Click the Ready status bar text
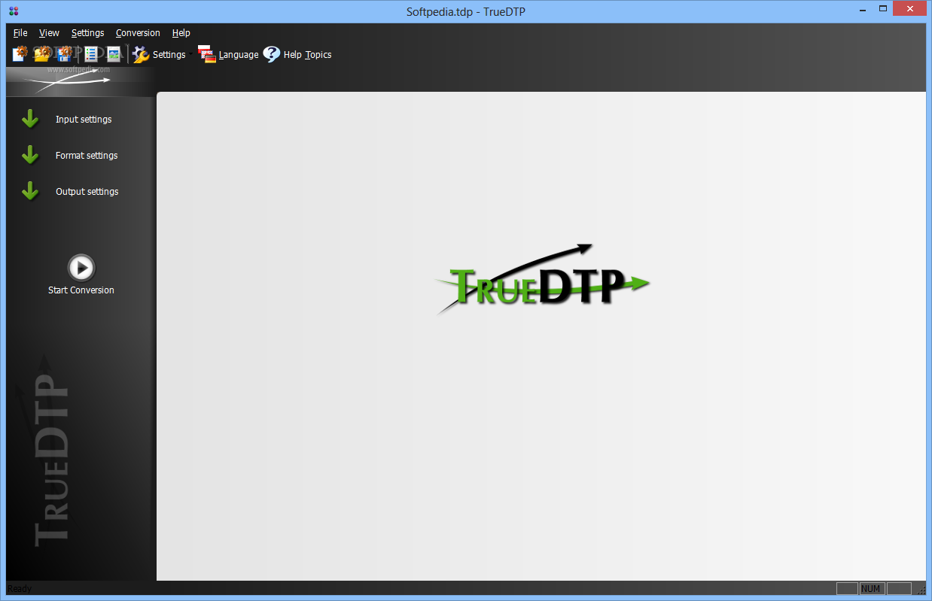932x601 pixels. click(x=20, y=589)
